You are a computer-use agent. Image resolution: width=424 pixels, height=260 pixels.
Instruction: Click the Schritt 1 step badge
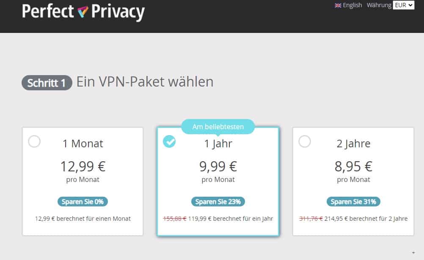tap(46, 83)
